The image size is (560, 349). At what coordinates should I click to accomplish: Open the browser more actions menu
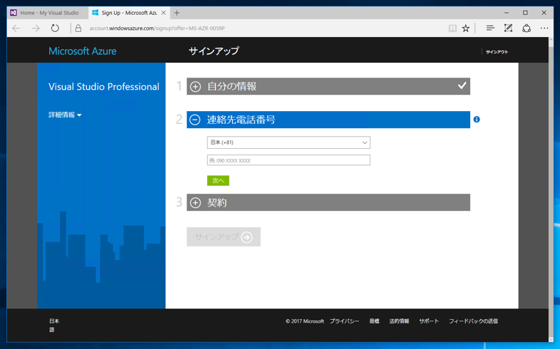tap(544, 28)
